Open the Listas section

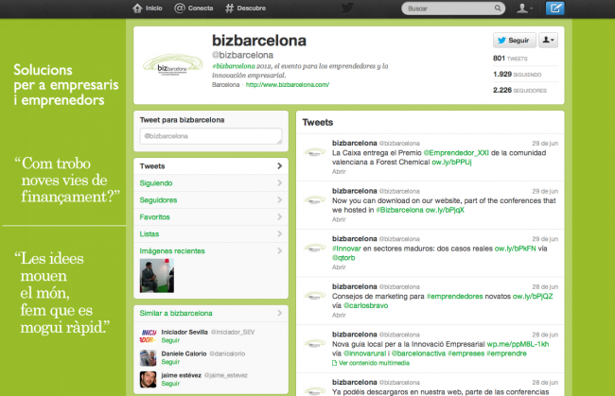(x=211, y=233)
